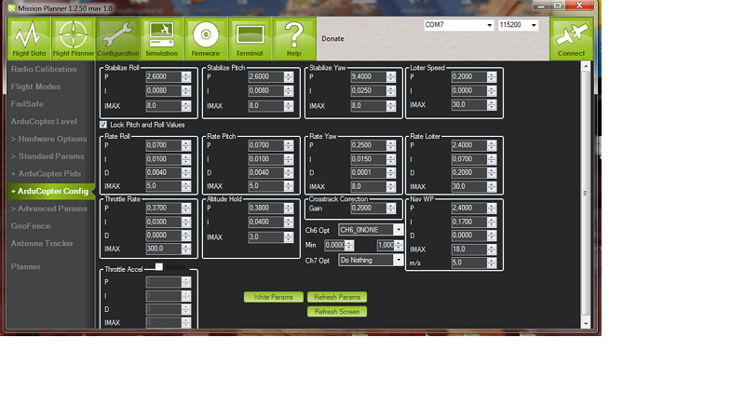Image resolution: width=745 pixels, height=418 pixels.
Task: Expand Advanced Params in sidebar
Action: [49, 209]
